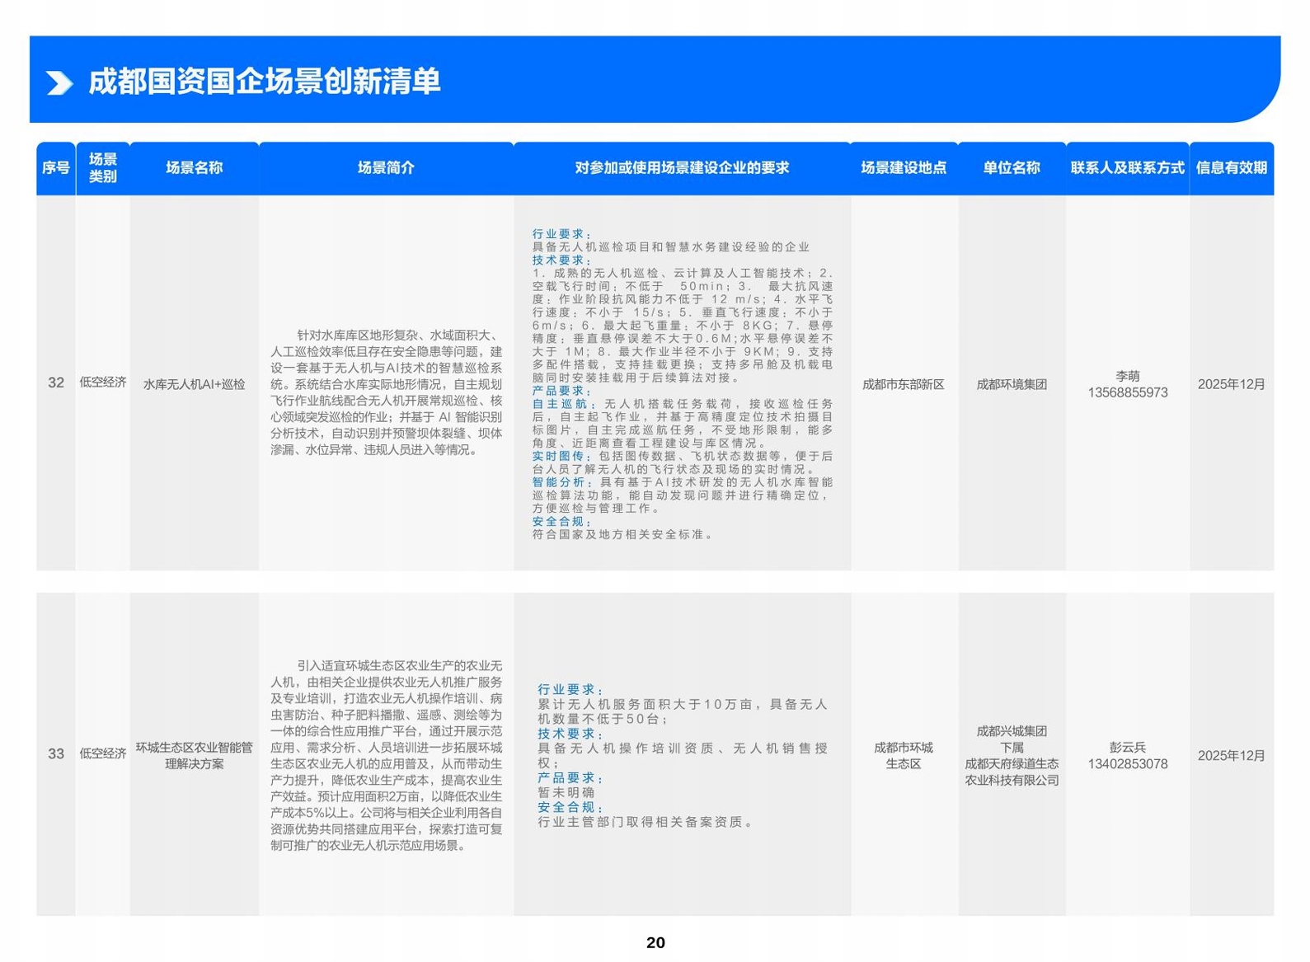Click the 场景简介 column header
1310x962 pixels.
coord(386,168)
